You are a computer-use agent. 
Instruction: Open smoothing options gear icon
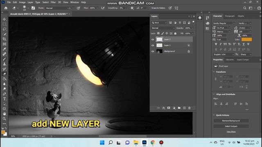132,8
